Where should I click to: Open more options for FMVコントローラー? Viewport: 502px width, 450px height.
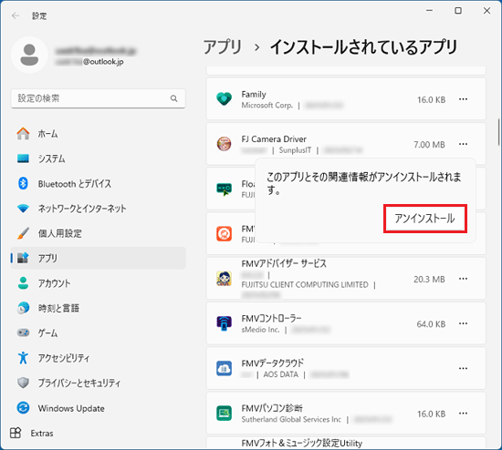click(x=463, y=323)
